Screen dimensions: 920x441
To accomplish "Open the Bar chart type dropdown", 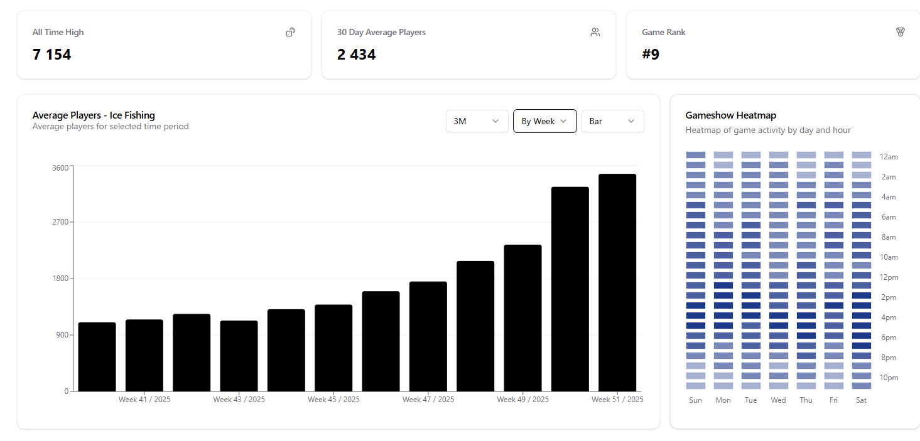I will click(x=612, y=121).
